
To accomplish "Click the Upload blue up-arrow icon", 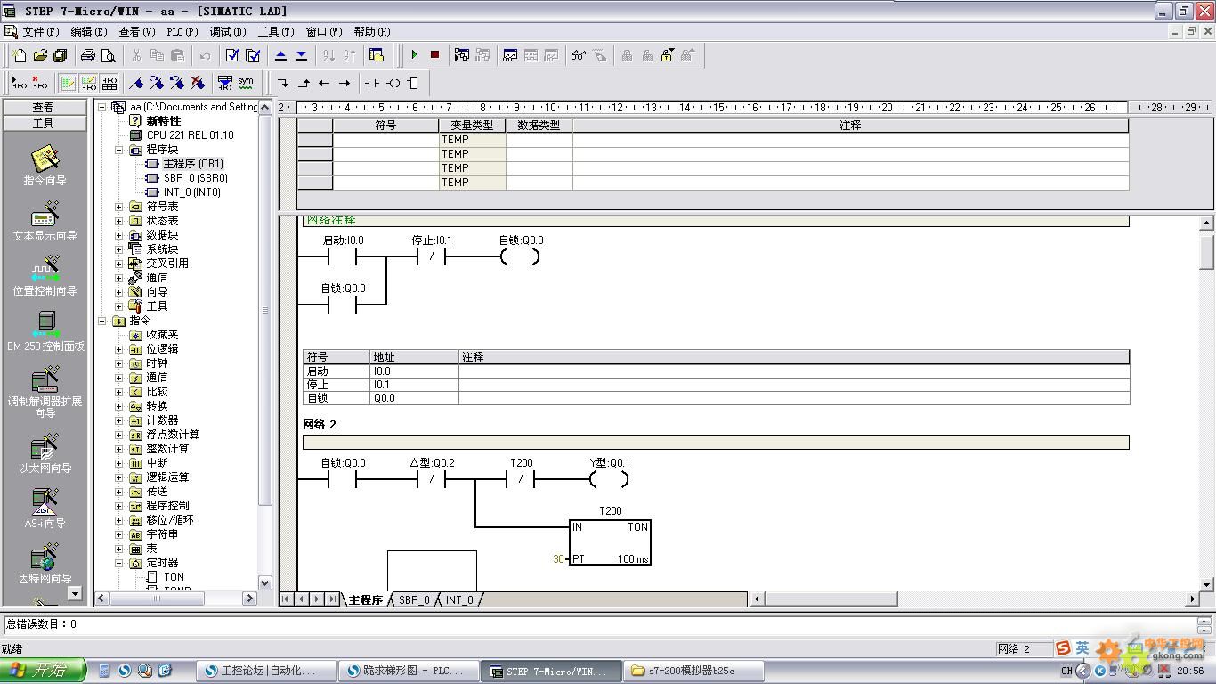I will [x=281, y=55].
